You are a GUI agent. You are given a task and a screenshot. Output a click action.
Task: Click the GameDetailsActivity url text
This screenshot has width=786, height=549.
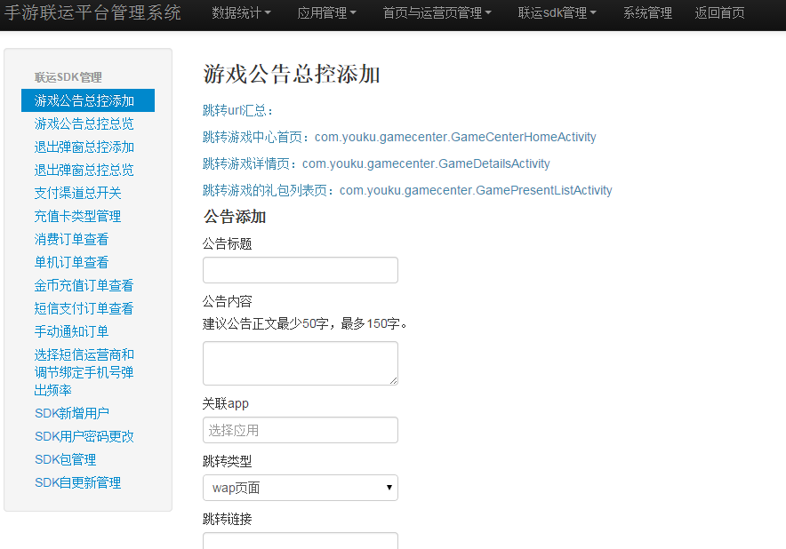point(426,163)
